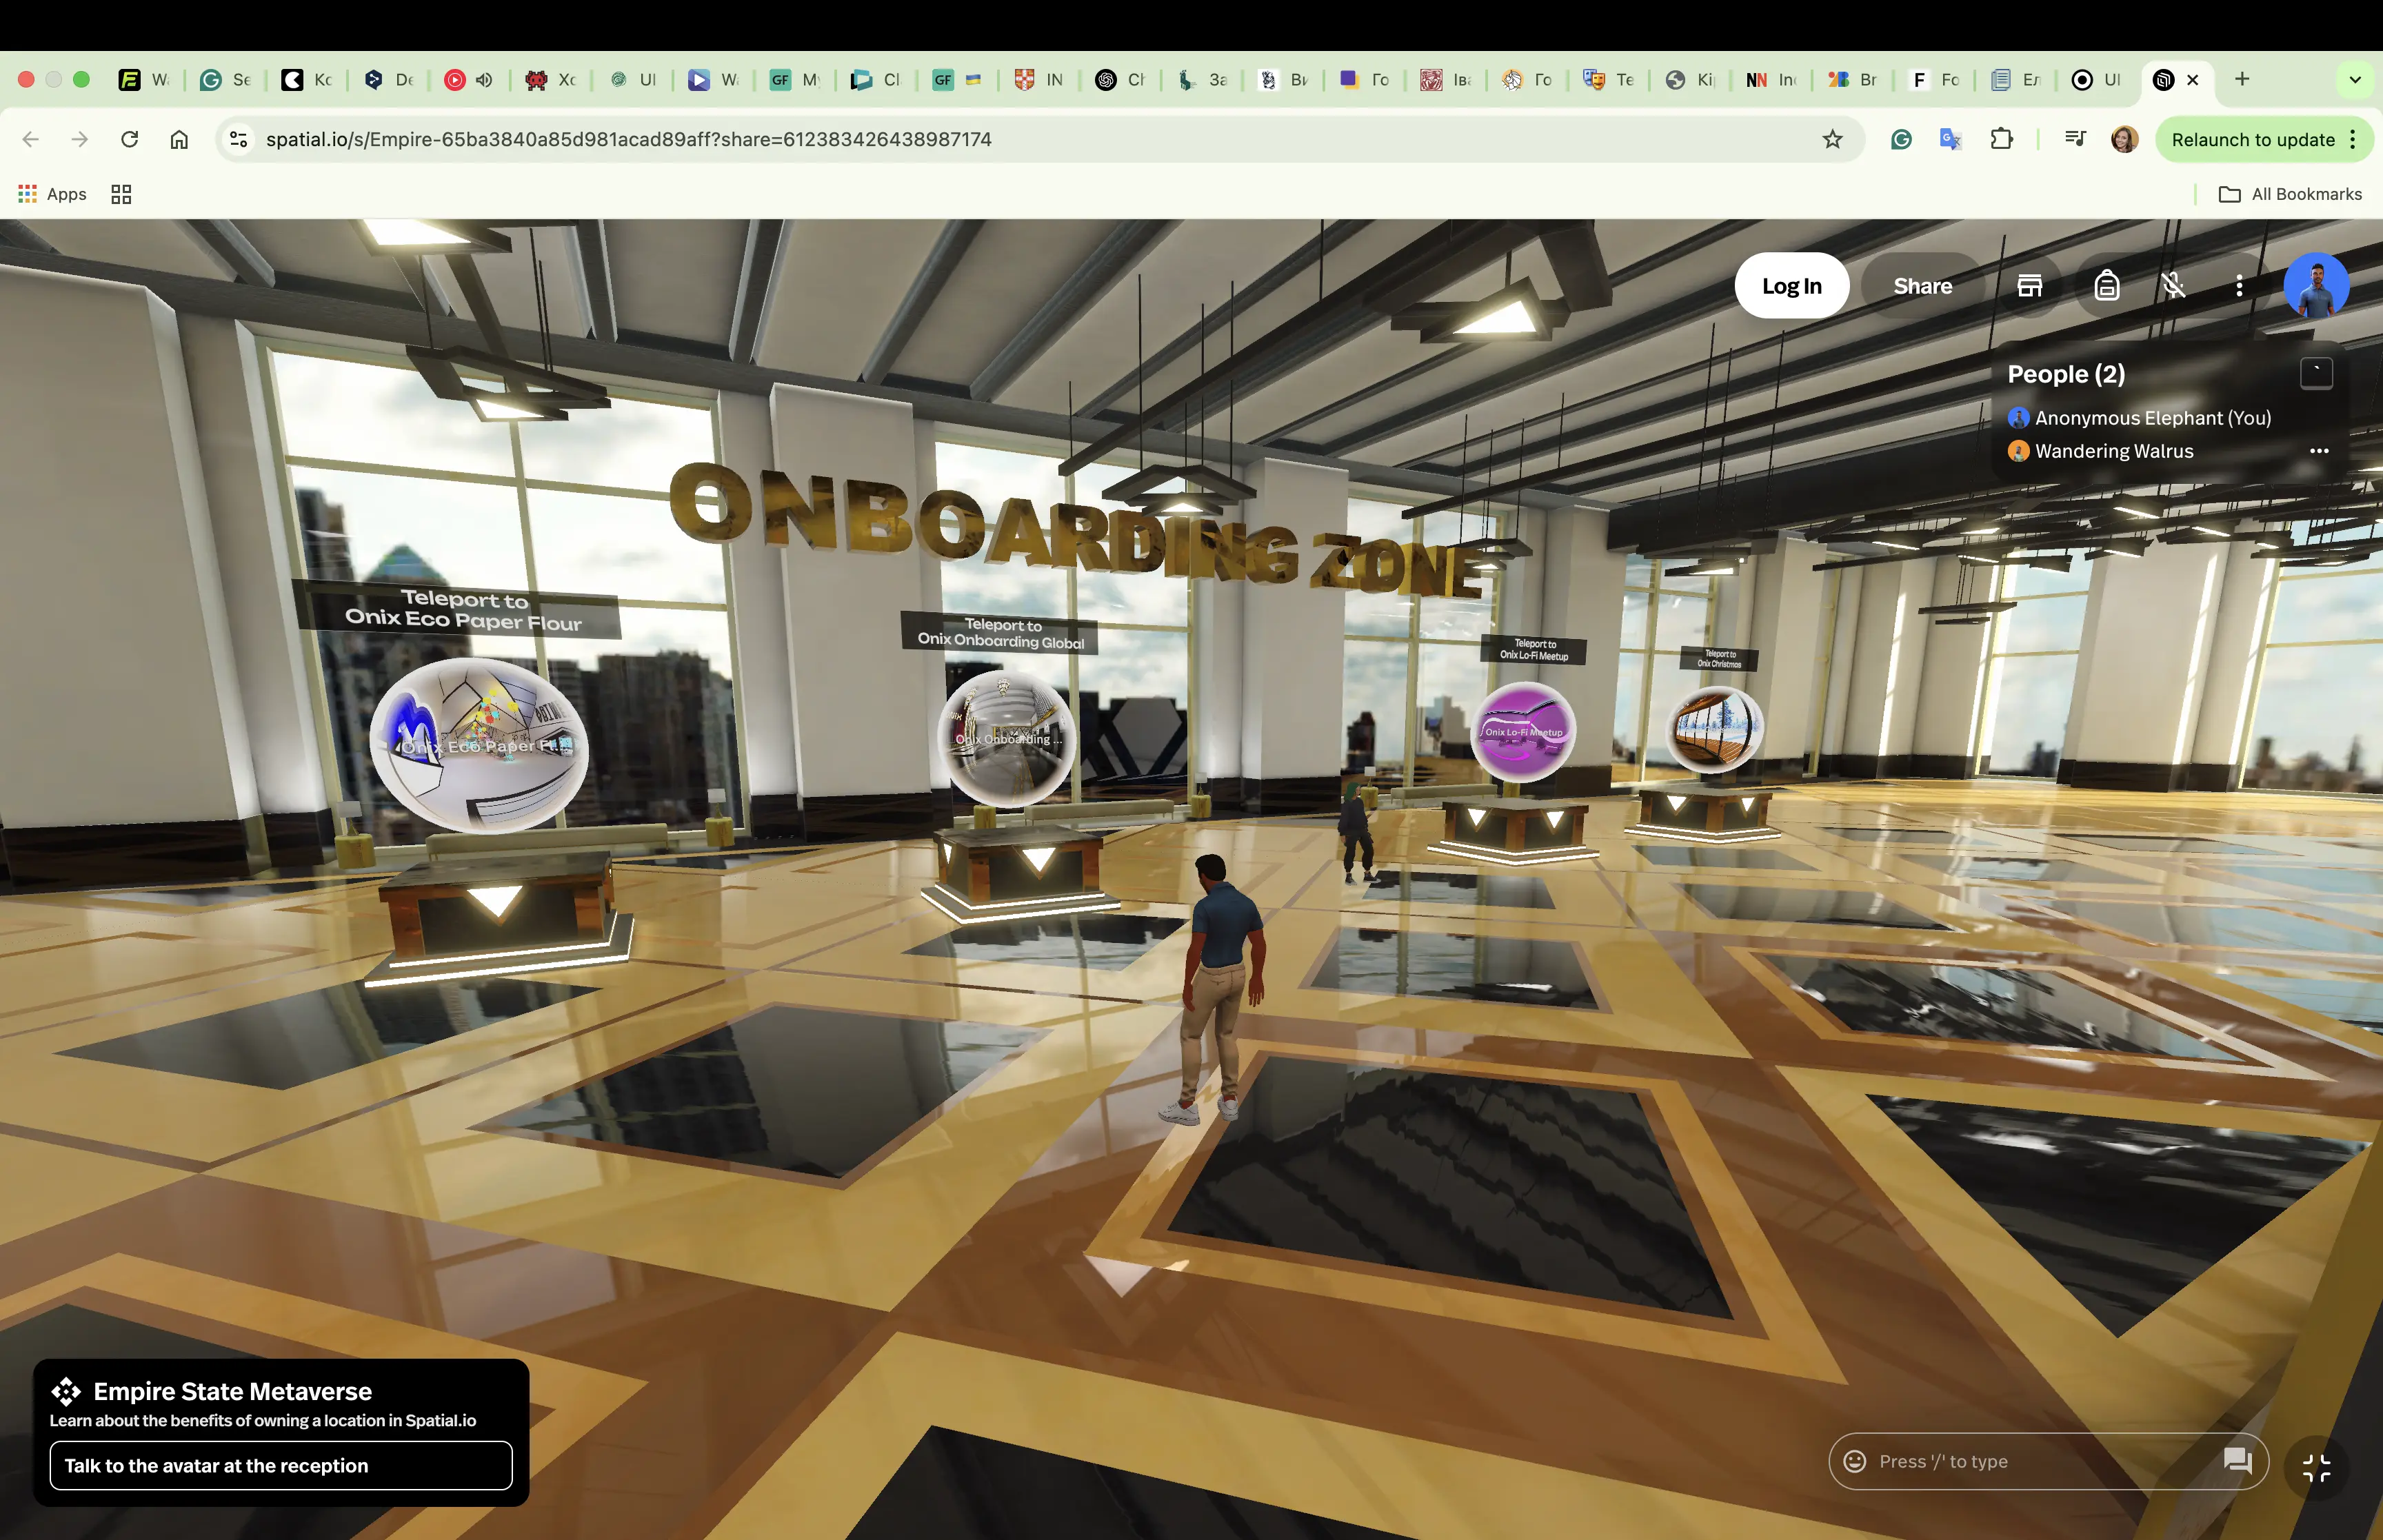Click the user avatar profile picture
Image resolution: width=2383 pixels, height=1540 pixels.
coord(2315,286)
